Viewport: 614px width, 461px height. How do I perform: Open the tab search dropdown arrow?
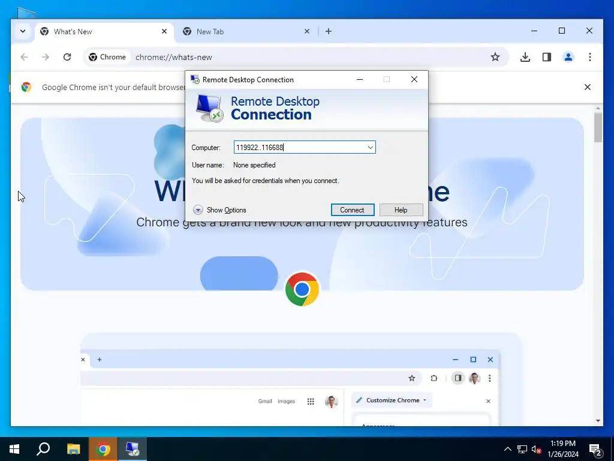pyautogui.click(x=23, y=31)
